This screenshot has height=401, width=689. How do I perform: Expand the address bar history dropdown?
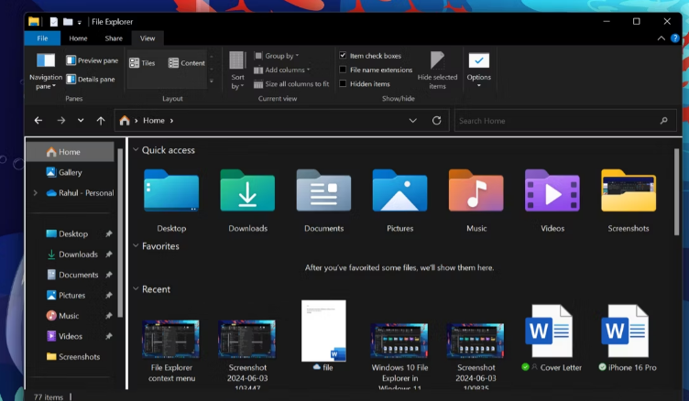412,120
